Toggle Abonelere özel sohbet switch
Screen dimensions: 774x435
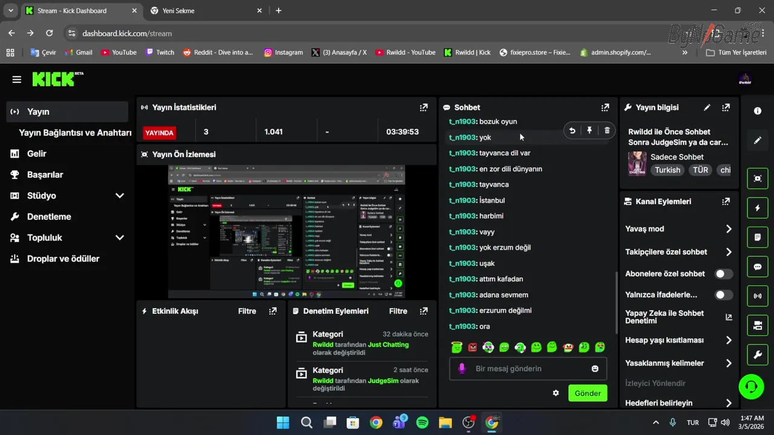tap(724, 274)
